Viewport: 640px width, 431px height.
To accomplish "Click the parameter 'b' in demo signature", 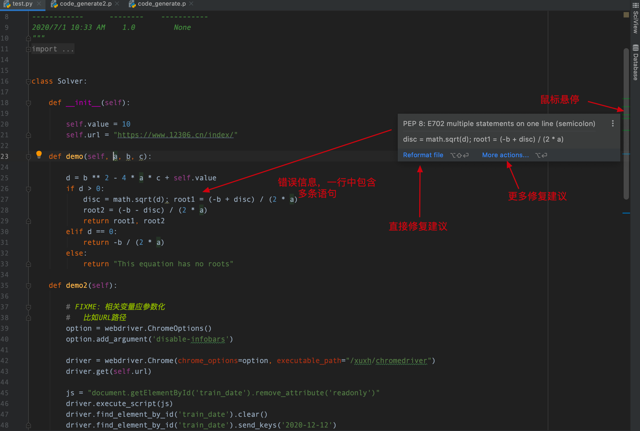I will point(128,156).
